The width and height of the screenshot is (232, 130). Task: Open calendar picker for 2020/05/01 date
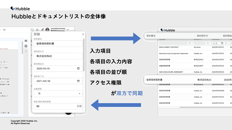pos(78,68)
